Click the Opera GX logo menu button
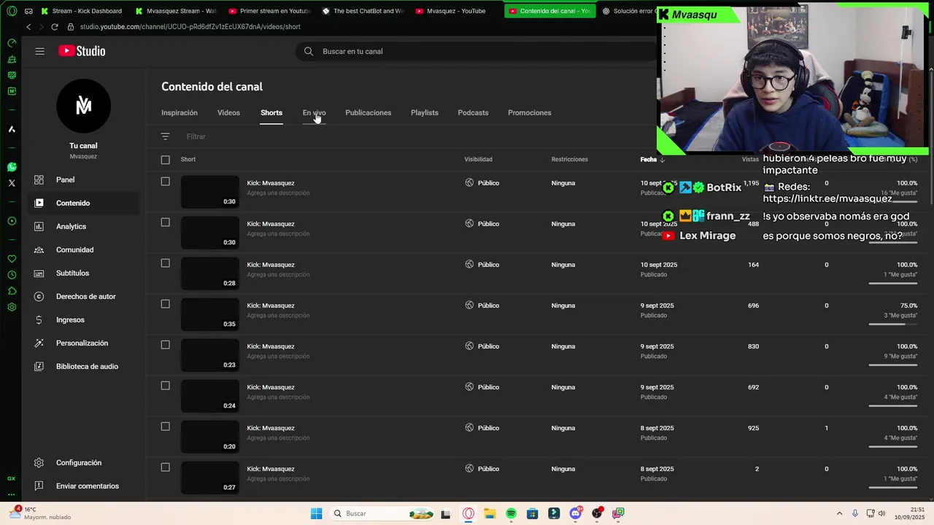934x525 pixels. [x=12, y=11]
